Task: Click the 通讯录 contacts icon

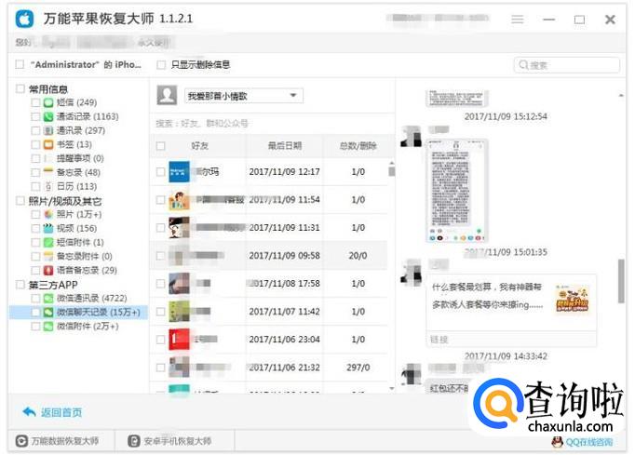Action: [x=48, y=130]
